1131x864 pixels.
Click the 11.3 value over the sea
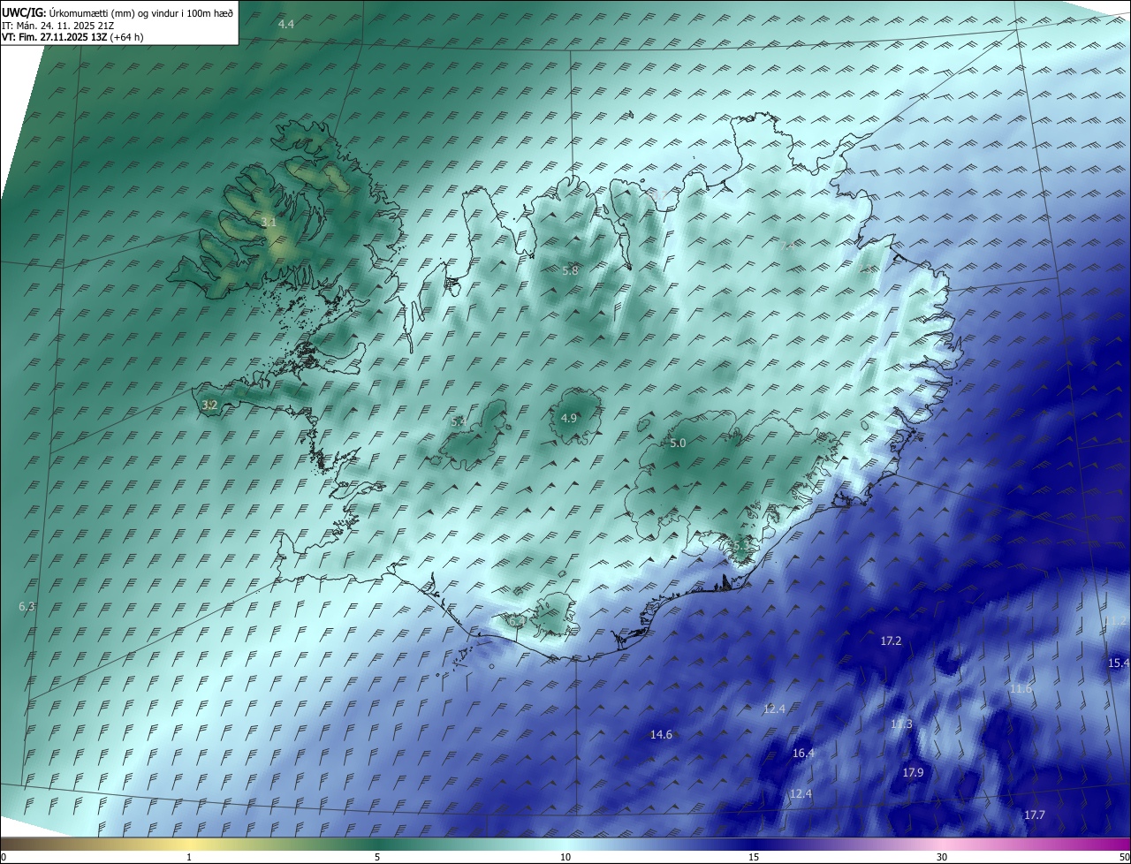click(901, 724)
